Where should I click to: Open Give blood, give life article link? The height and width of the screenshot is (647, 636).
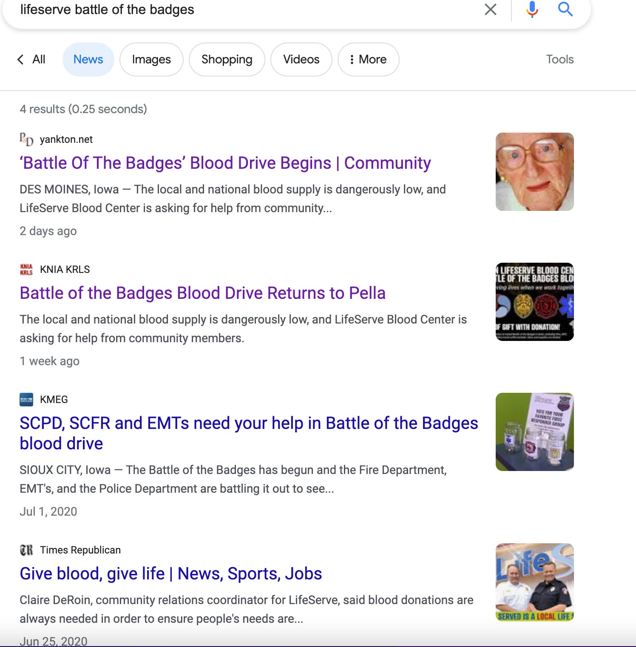click(171, 574)
